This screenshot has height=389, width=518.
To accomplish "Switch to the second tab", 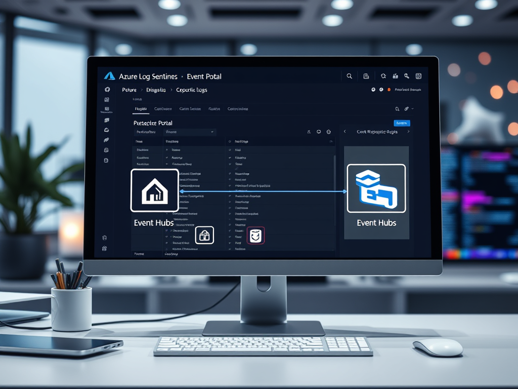I will click(163, 109).
